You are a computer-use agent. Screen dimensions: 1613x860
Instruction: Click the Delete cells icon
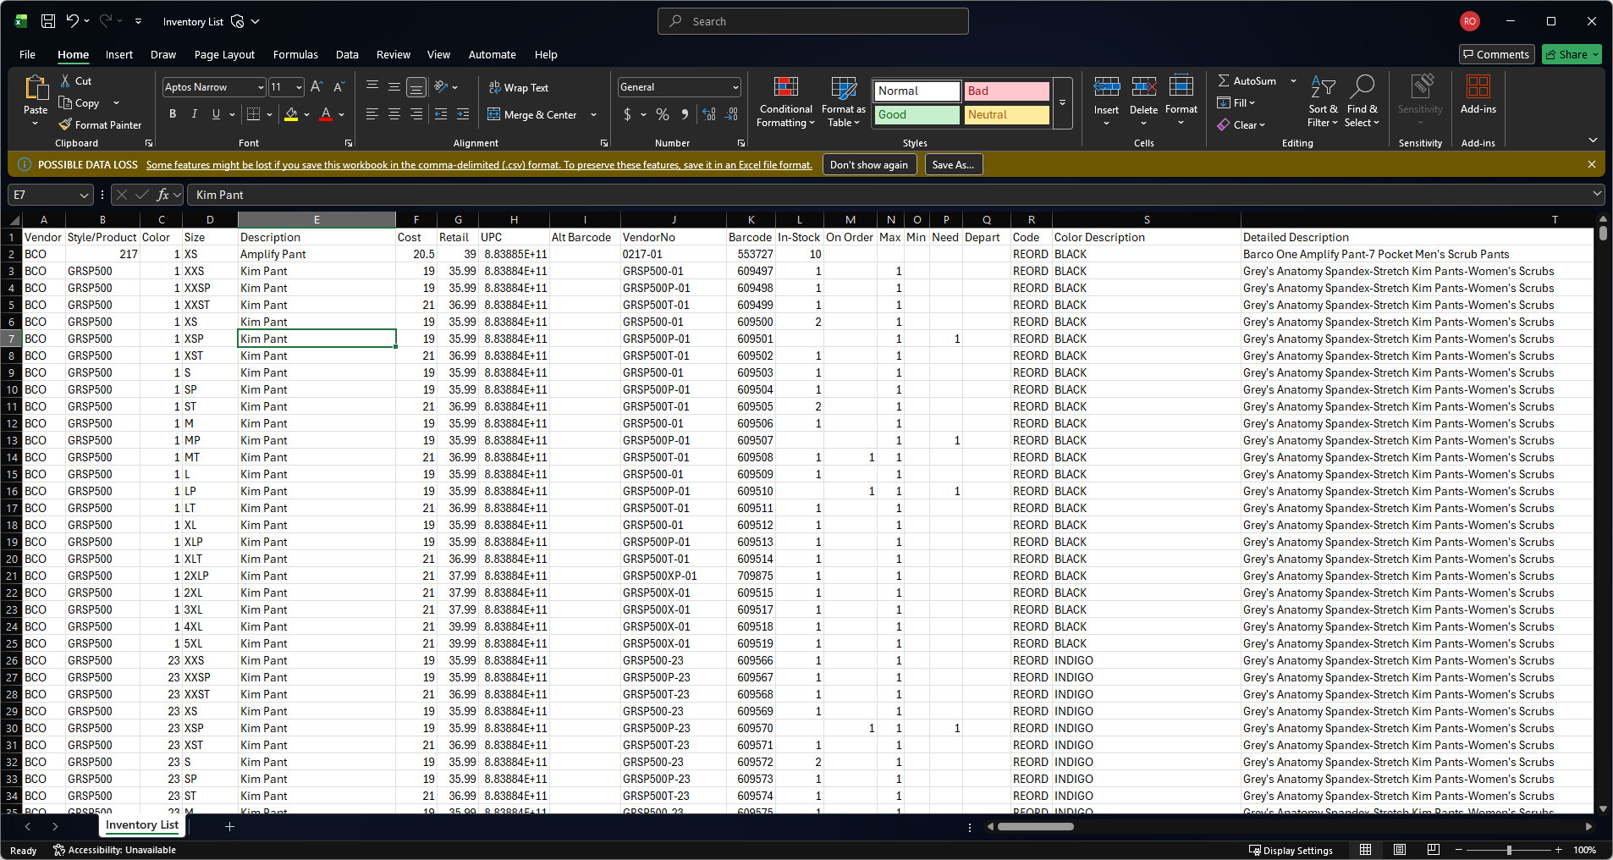[1143, 87]
